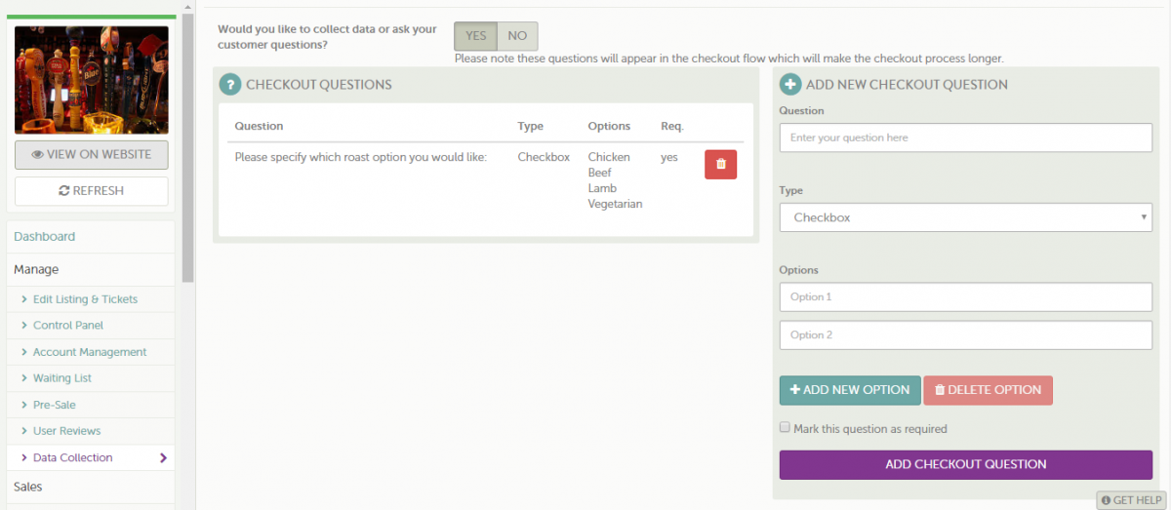This screenshot has height=510, width=1171.
Task: Open the Get Help button
Action: [x=1132, y=500]
